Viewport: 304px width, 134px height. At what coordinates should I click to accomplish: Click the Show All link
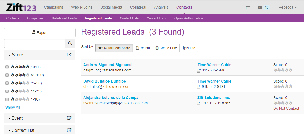13,107
